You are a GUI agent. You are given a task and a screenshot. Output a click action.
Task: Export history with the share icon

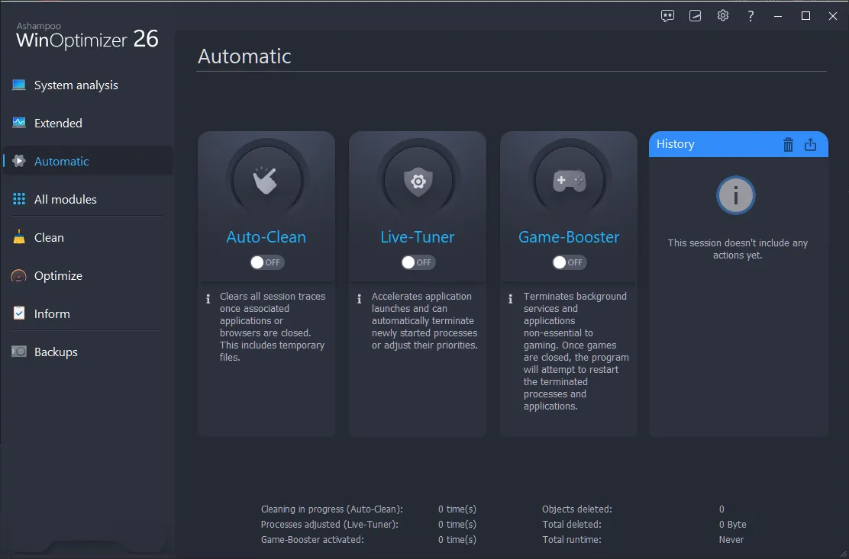point(810,144)
